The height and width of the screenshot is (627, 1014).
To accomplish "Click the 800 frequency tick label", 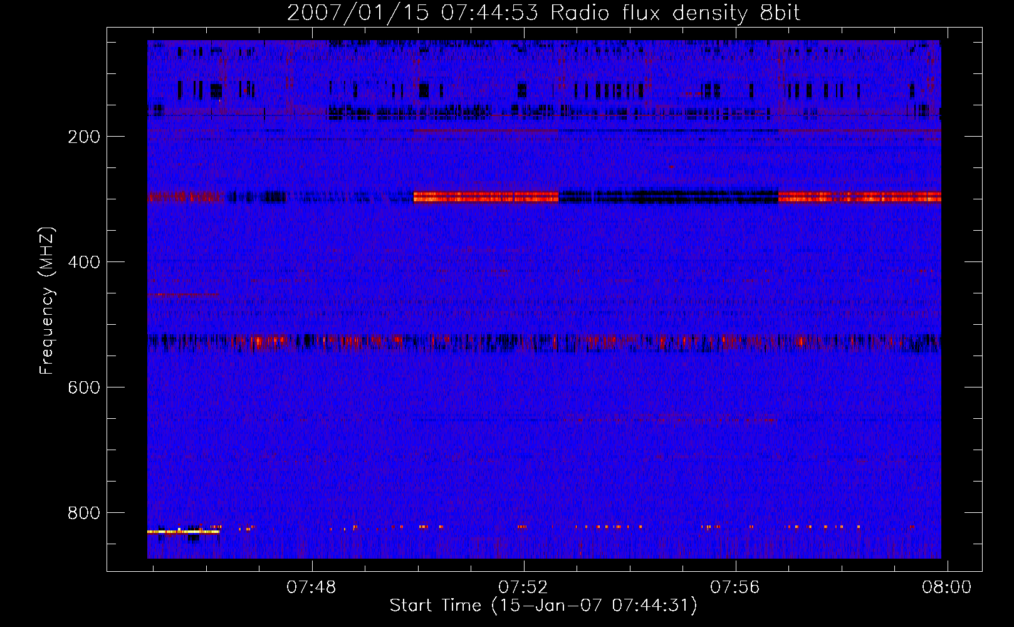I will click(84, 513).
